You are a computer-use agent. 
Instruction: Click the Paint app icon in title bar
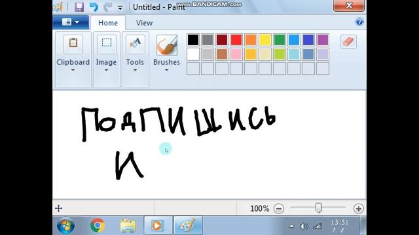click(58, 7)
